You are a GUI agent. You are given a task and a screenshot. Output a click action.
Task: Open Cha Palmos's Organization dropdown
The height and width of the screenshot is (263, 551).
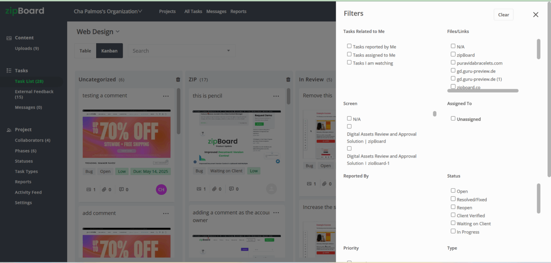coord(108,11)
